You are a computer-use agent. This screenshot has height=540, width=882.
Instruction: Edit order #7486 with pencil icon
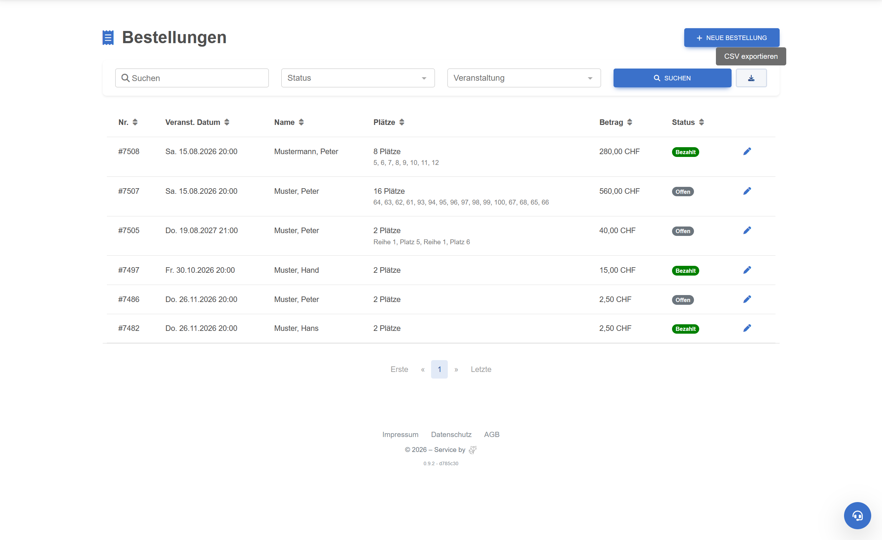coord(747,299)
